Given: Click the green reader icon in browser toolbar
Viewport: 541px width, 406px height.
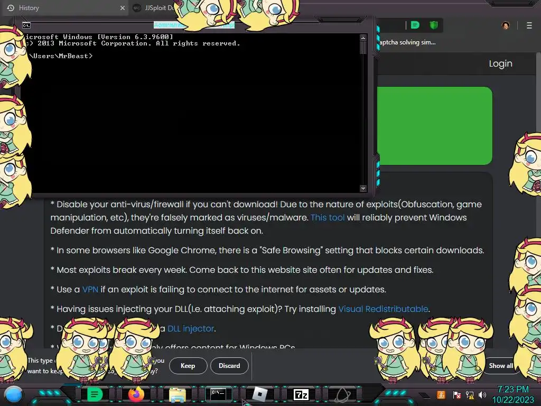Looking at the screenshot, I should click(x=415, y=25).
